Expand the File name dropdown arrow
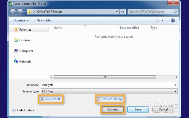Viewport: 189px width, 118px height. pyautogui.click(x=175, y=85)
